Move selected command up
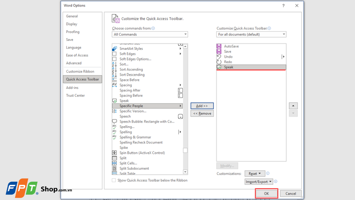The height and width of the screenshot is (200, 355). pyautogui.click(x=293, y=106)
